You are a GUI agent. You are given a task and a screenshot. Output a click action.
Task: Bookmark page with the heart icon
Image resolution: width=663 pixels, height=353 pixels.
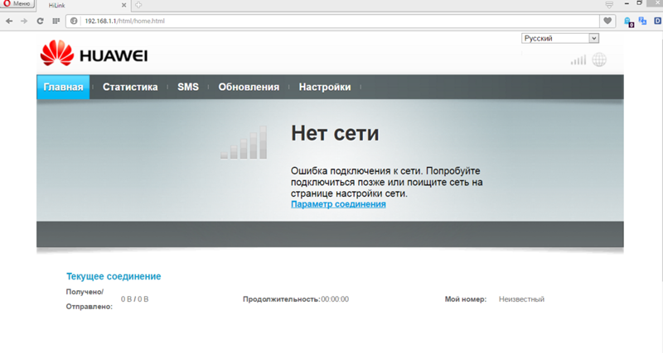coord(608,20)
